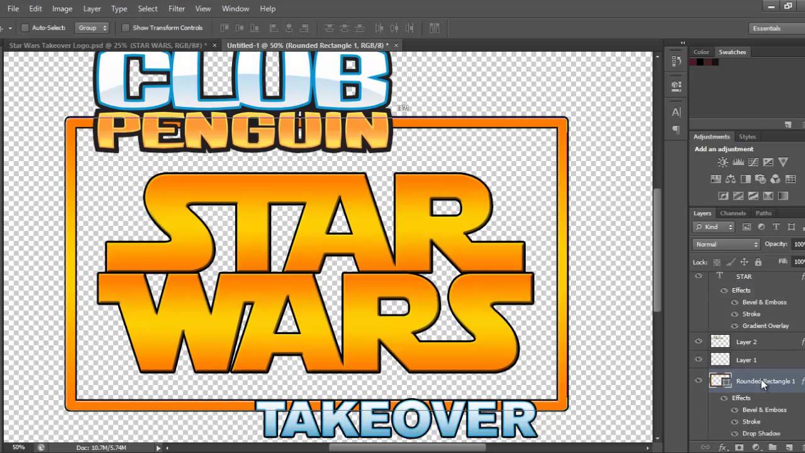
Task: Add a Curves adjustment
Action: click(753, 162)
